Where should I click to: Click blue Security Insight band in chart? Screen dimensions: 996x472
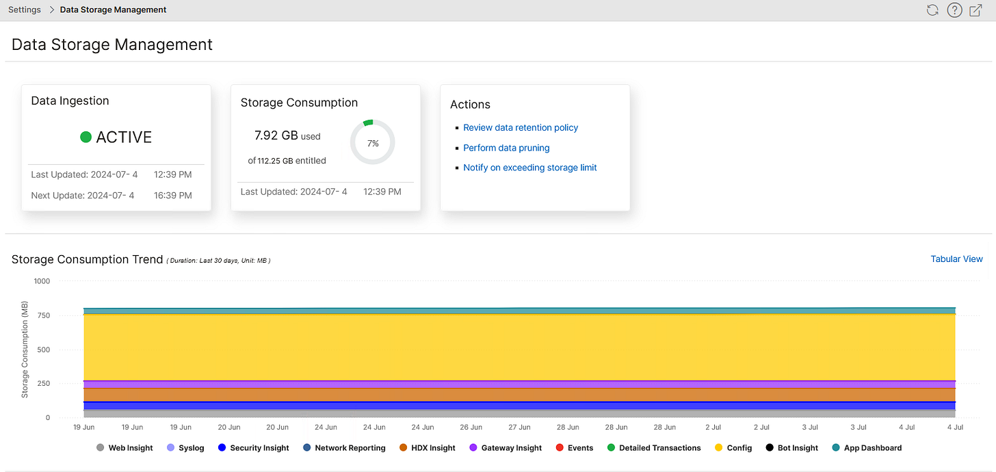pyautogui.click(x=519, y=406)
